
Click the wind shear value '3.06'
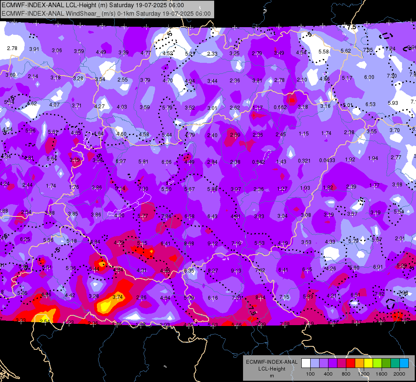[x=57, y=51]
